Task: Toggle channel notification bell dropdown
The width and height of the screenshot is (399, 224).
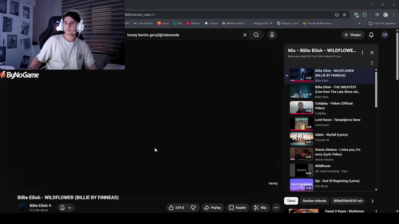Action: 66,208
